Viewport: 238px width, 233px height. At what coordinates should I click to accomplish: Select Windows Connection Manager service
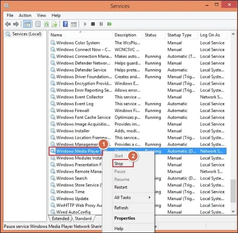pos(138,56)
